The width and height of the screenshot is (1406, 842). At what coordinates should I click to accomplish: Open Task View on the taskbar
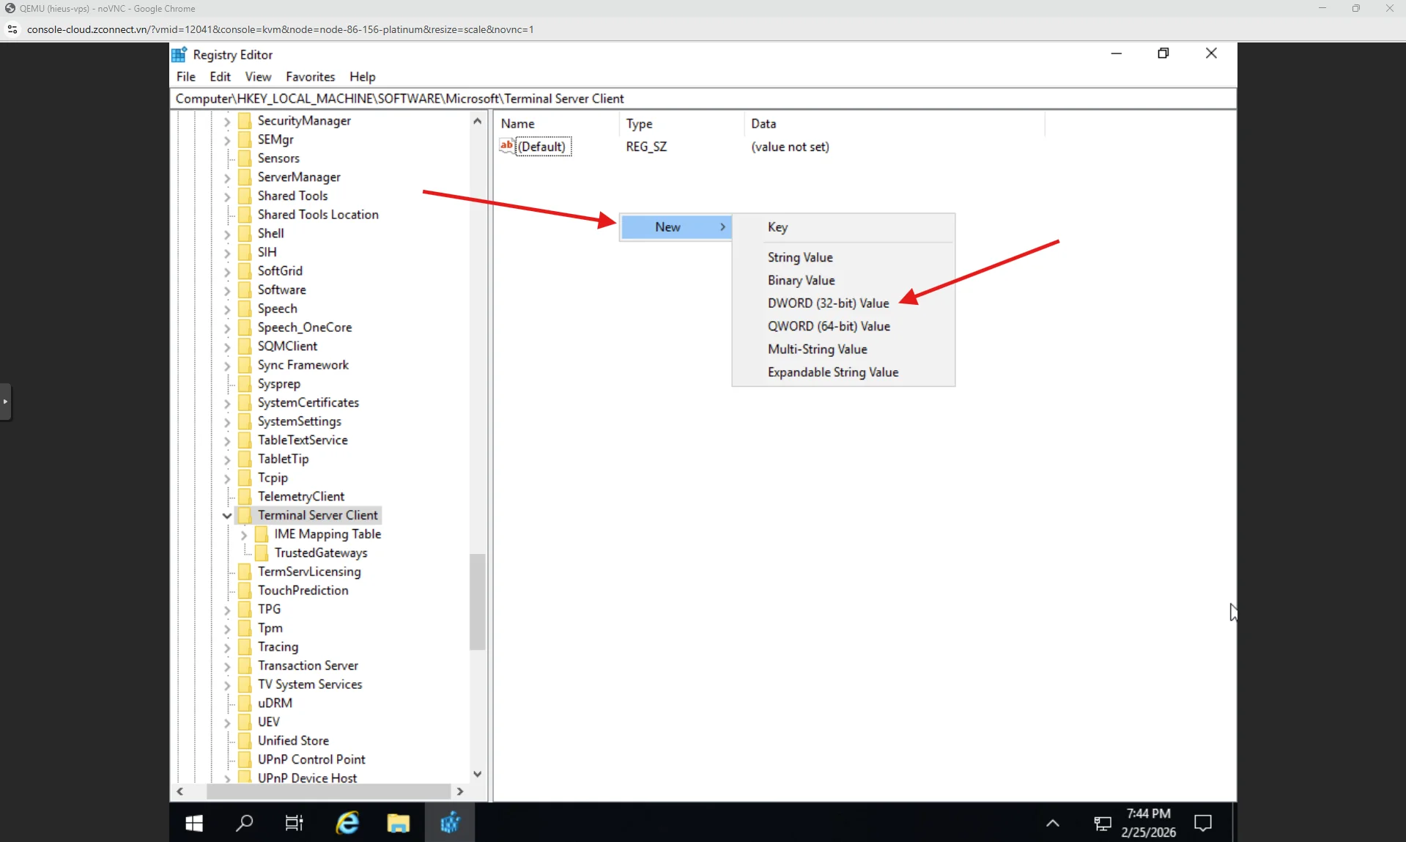(x=294, y=823)
